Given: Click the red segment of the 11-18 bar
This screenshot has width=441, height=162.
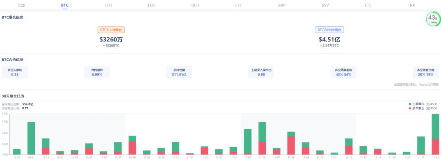Looking at the screenshot, I should [435, 147].
